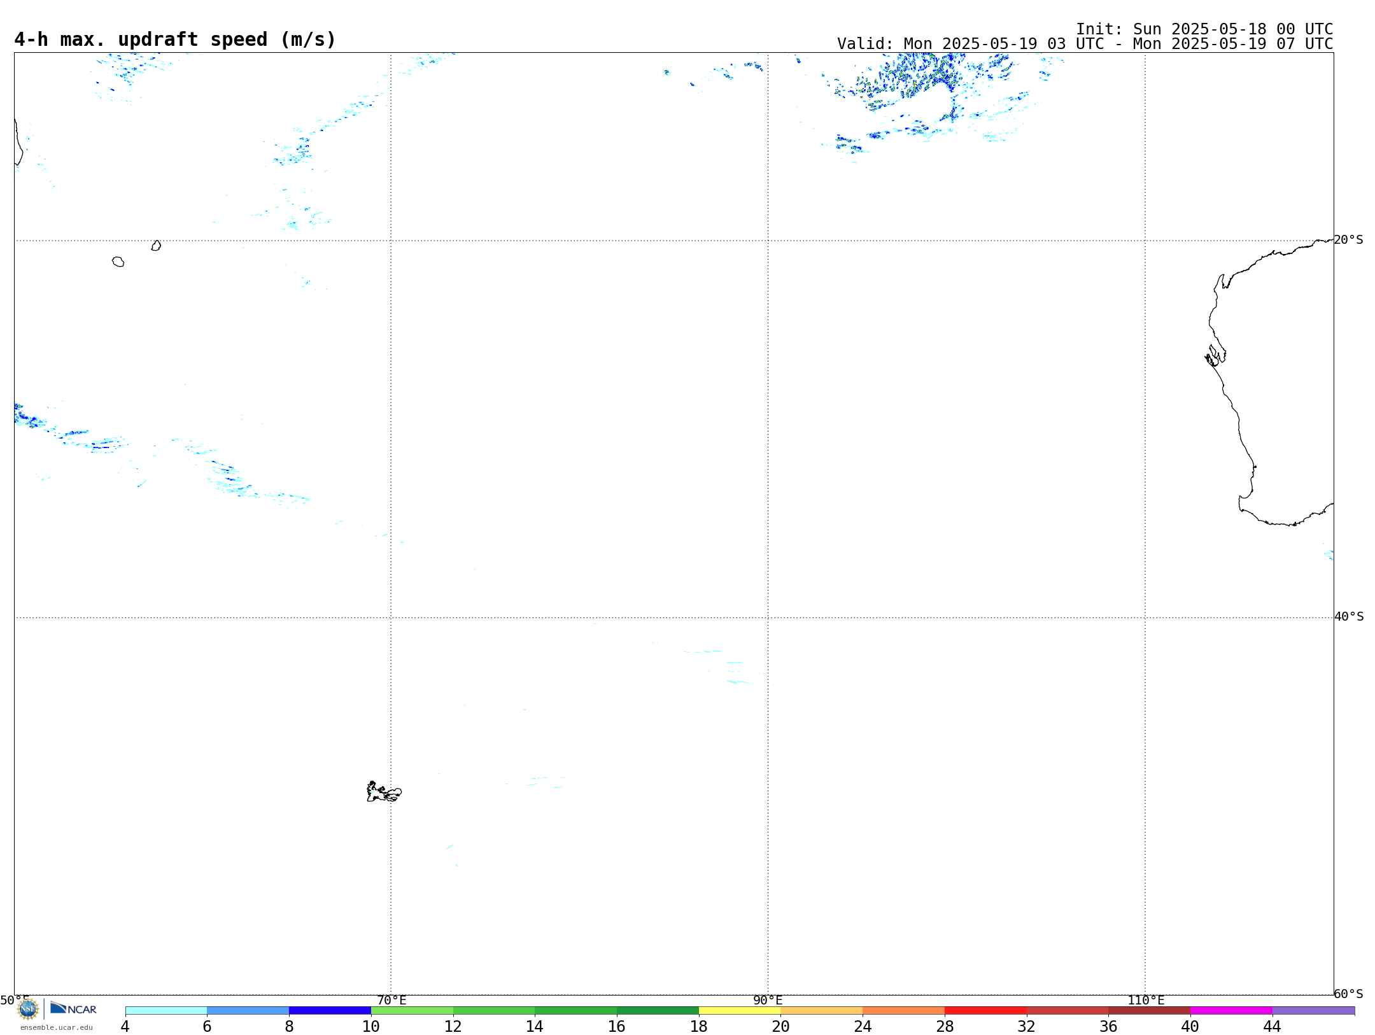Click the yellow 18-20 colorbar swatch
The image size is (1375, 1035).
pyautogui.click(x=740, y=1011)
